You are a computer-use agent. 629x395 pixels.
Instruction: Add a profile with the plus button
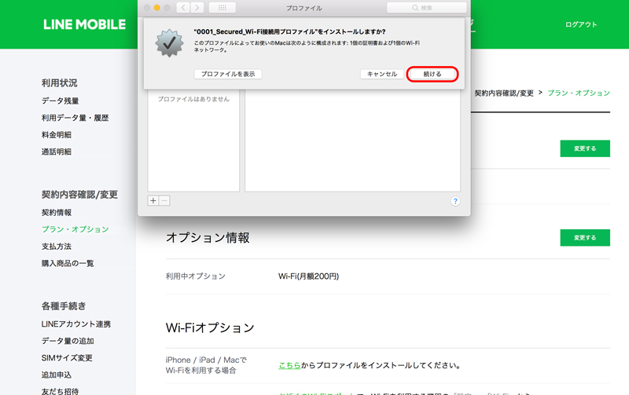(153, 201)
